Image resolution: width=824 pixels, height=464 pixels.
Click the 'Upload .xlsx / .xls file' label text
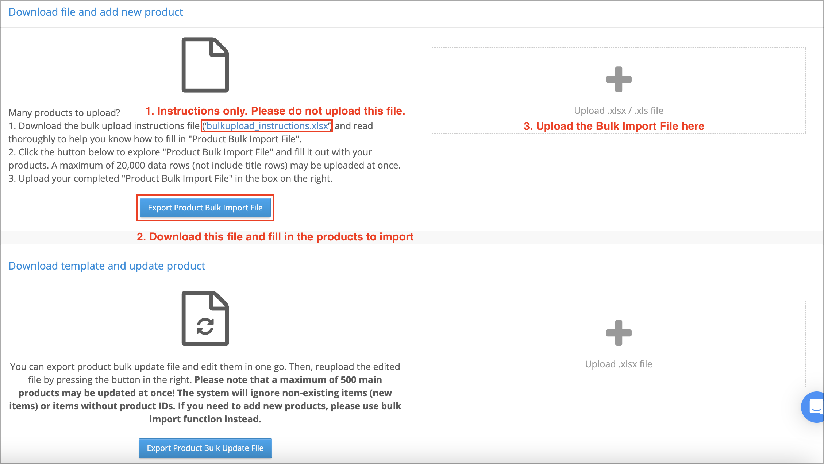coord(618,110)
